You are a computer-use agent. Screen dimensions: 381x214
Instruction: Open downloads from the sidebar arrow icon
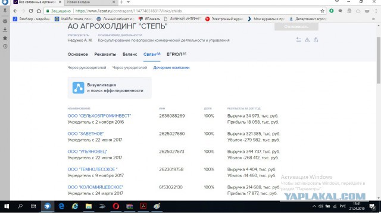[x=5, y=29]
